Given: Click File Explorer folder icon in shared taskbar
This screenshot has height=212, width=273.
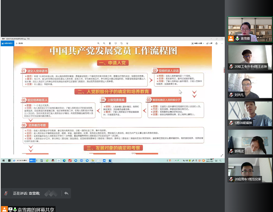Looking at the screenshot, I should tap(93, 160).
